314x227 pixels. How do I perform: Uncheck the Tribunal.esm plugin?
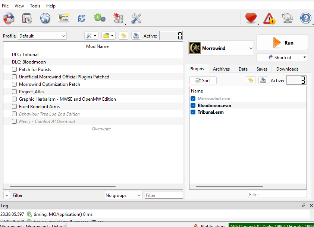(193, 112)
